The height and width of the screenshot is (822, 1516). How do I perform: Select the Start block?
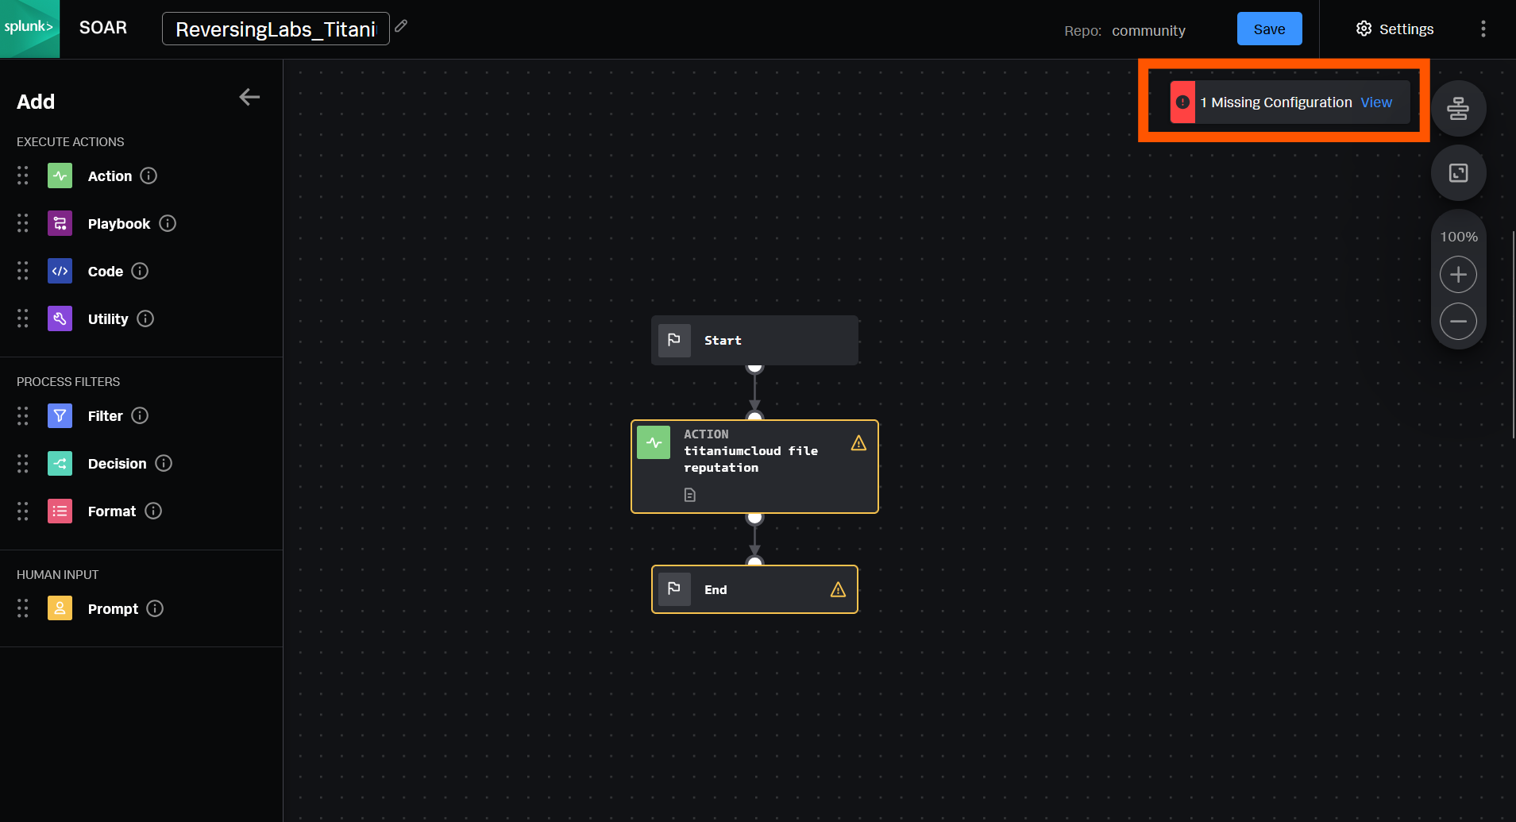[x=754, y=340]
